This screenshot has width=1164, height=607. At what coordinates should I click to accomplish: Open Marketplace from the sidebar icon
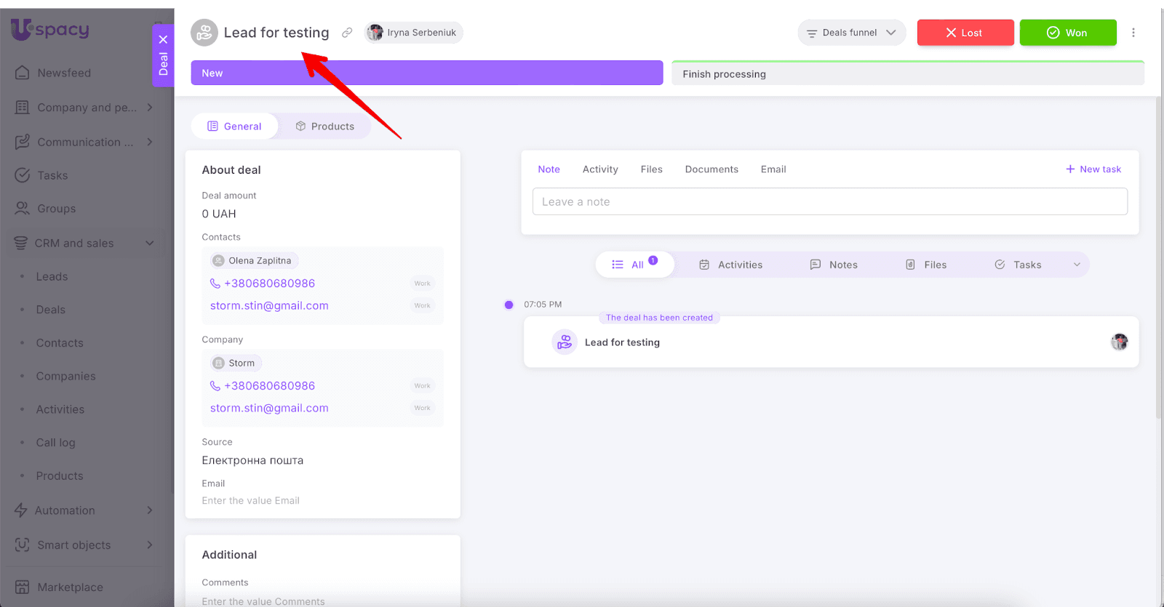click(23, 587)
